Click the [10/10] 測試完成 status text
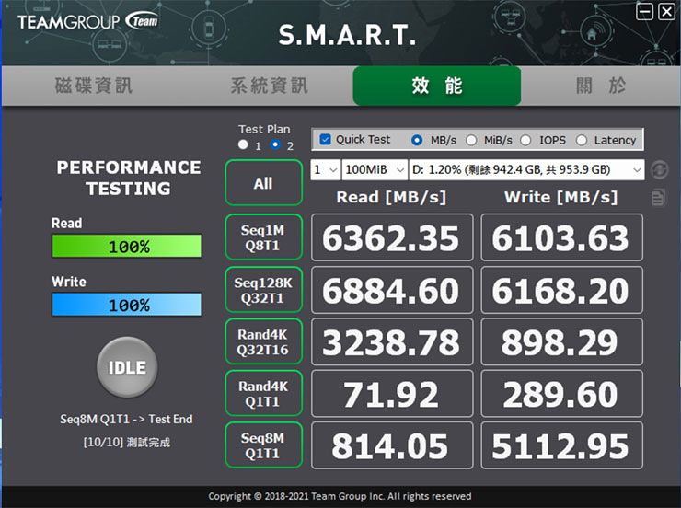 coord(126,442)
